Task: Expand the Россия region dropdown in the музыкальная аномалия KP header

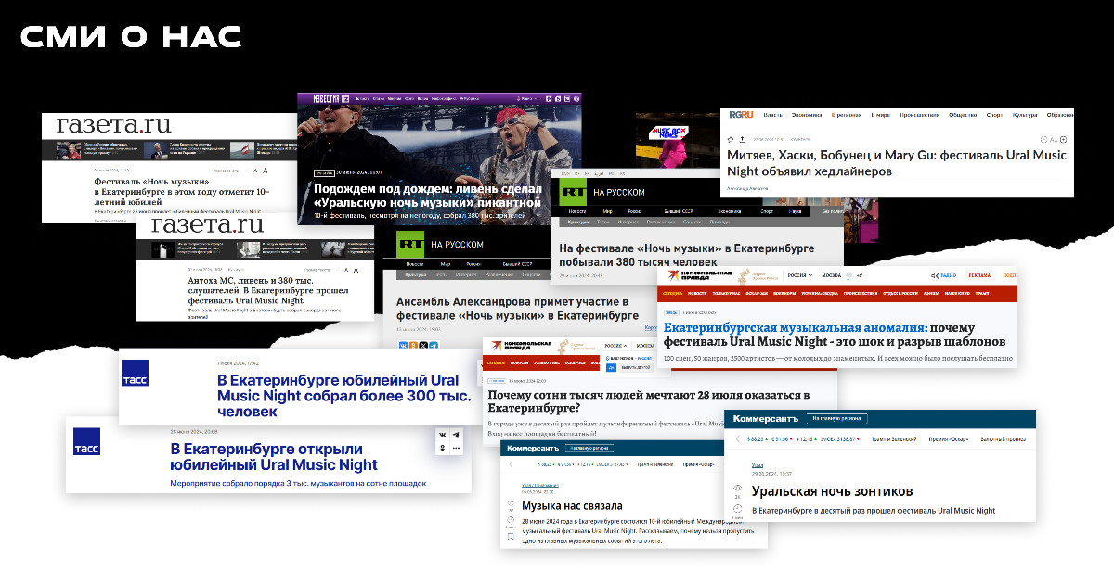Action: point(799,275)
